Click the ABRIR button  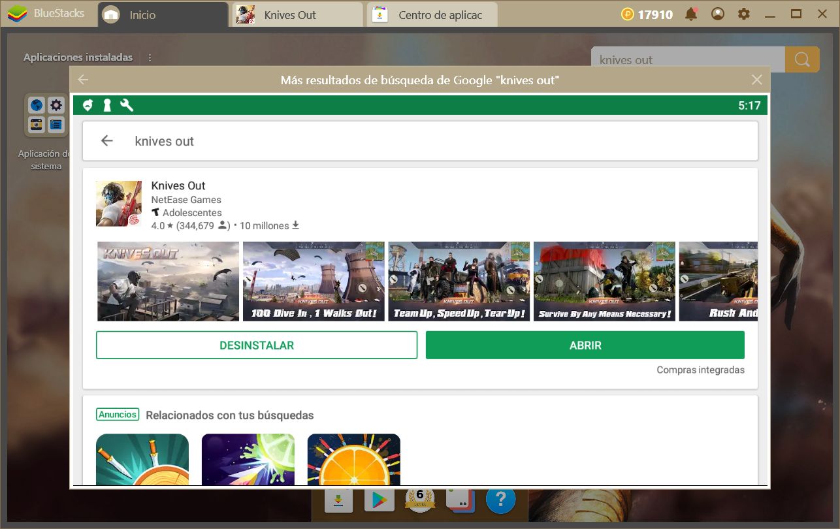(x=585, y=345)
